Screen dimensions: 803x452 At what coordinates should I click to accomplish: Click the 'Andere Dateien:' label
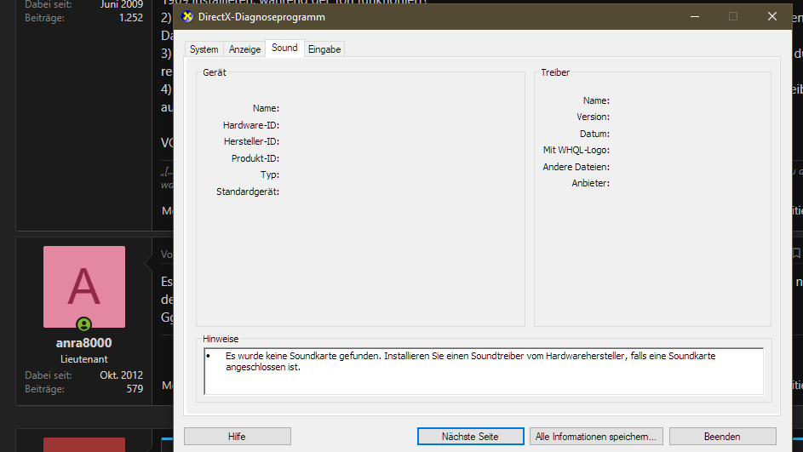576,167
